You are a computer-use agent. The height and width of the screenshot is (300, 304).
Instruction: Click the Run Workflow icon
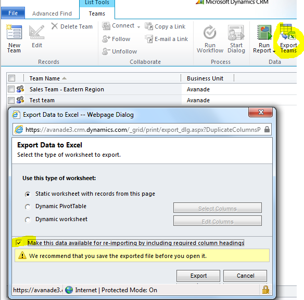[x=210, y=33]
